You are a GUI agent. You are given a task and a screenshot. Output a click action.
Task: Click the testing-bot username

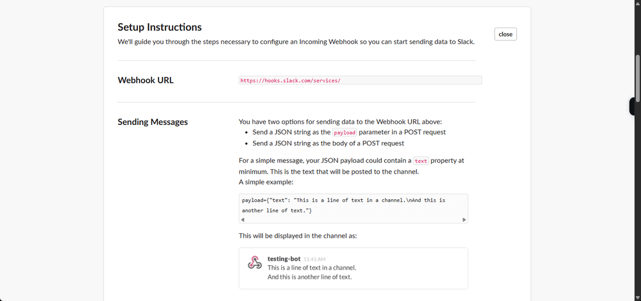pos(284,259)
